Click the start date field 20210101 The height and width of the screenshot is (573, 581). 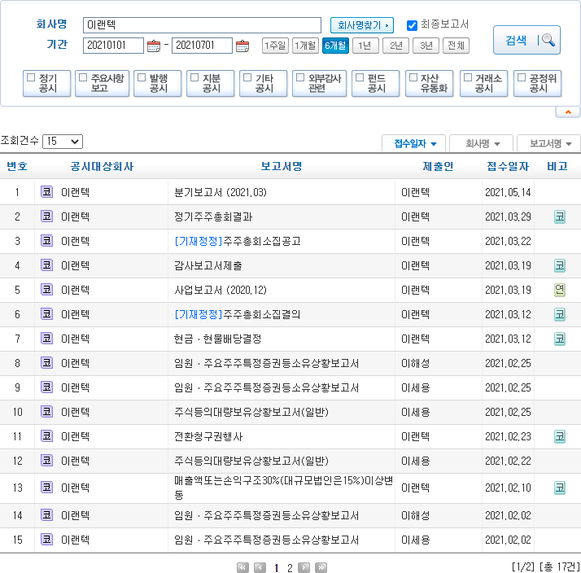tap(113, 46)
